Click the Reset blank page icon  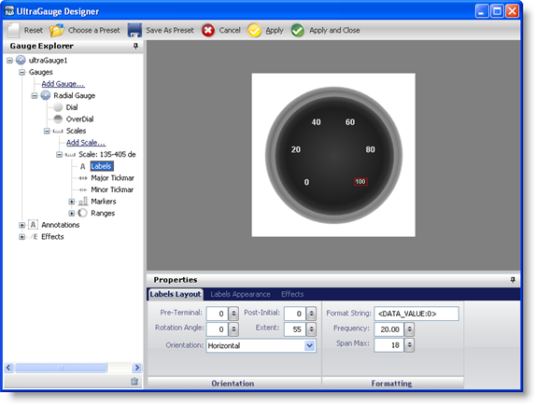click(x=14, y=30)
